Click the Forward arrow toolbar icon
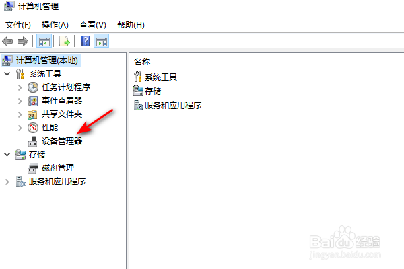404x269 pixels. (x=23, y=41)
